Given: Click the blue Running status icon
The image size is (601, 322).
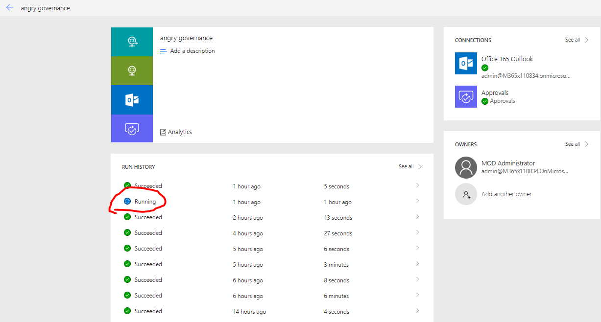Looking at the screenshot, I should pyautogui.click(x=127, y=201).
